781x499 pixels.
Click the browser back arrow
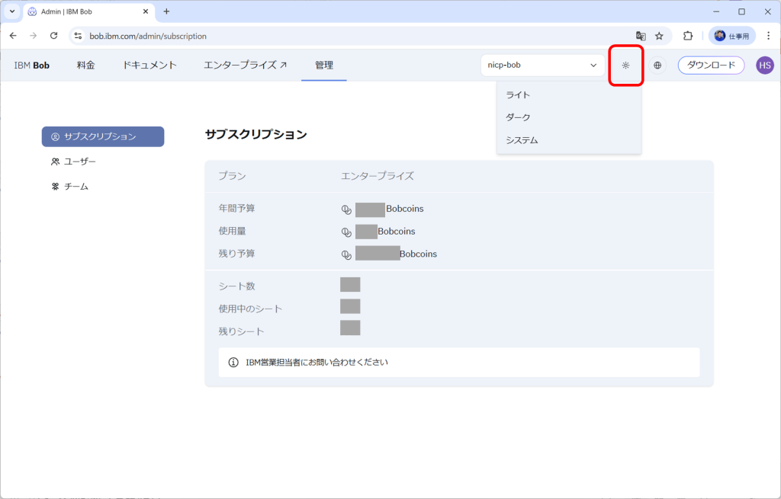point(13,36)
